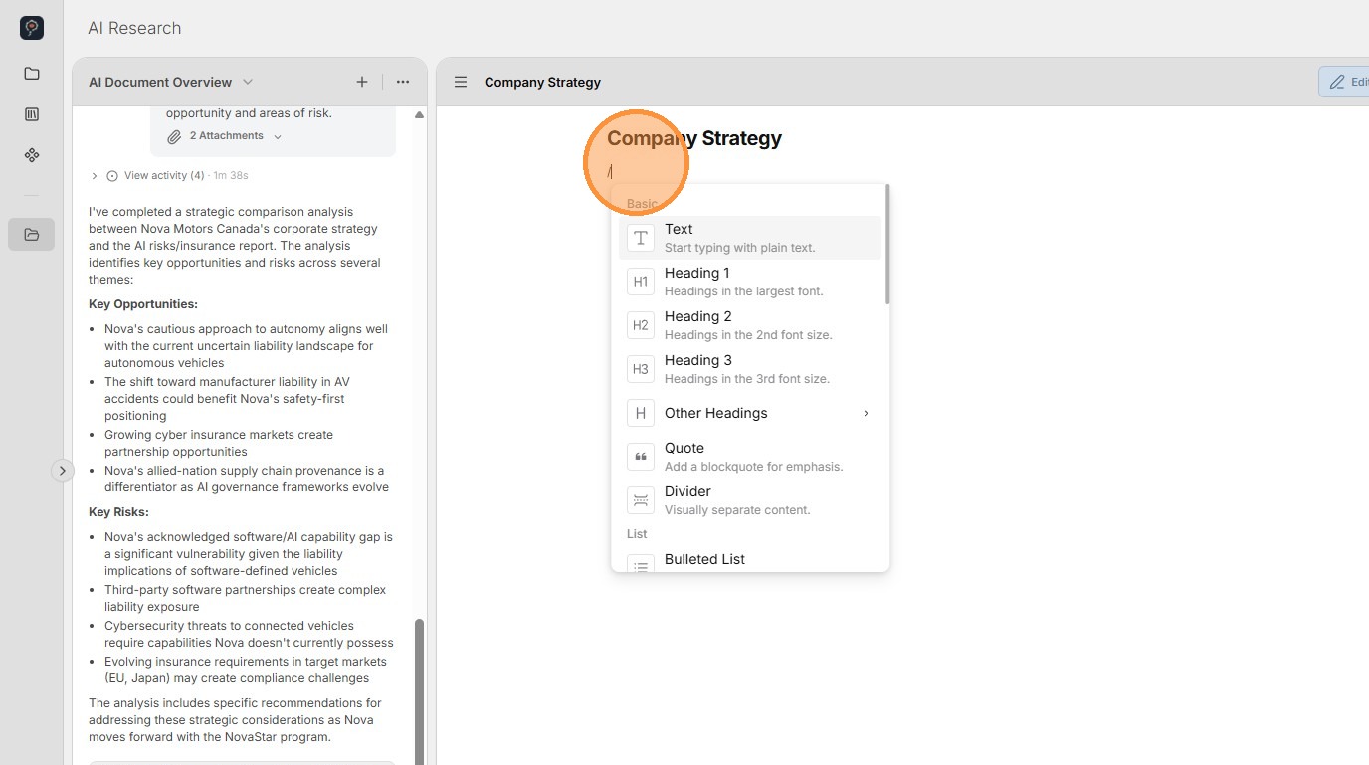Viewport: 1369px width, 765px height.
Task: Click the app logo icon in sidebar
Action: pyautogui.click(x=32, y=28)
